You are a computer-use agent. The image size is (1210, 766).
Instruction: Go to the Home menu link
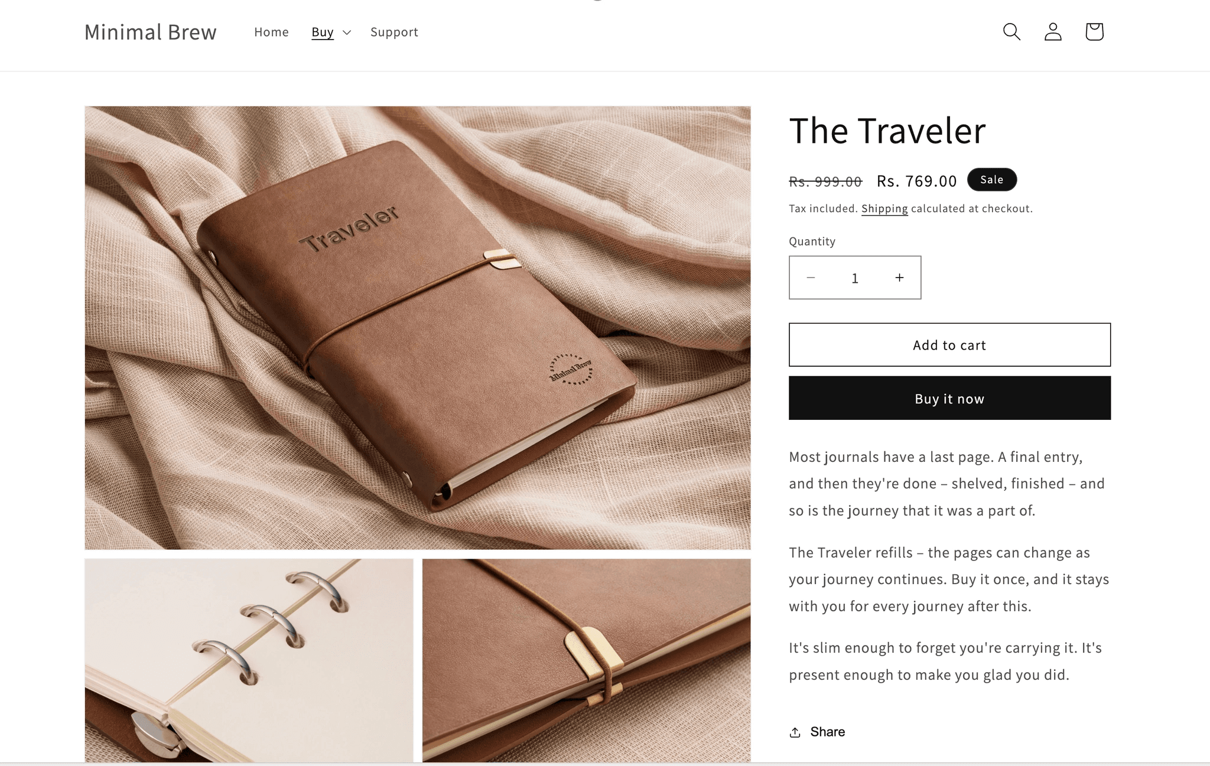(x=271, y=32)
